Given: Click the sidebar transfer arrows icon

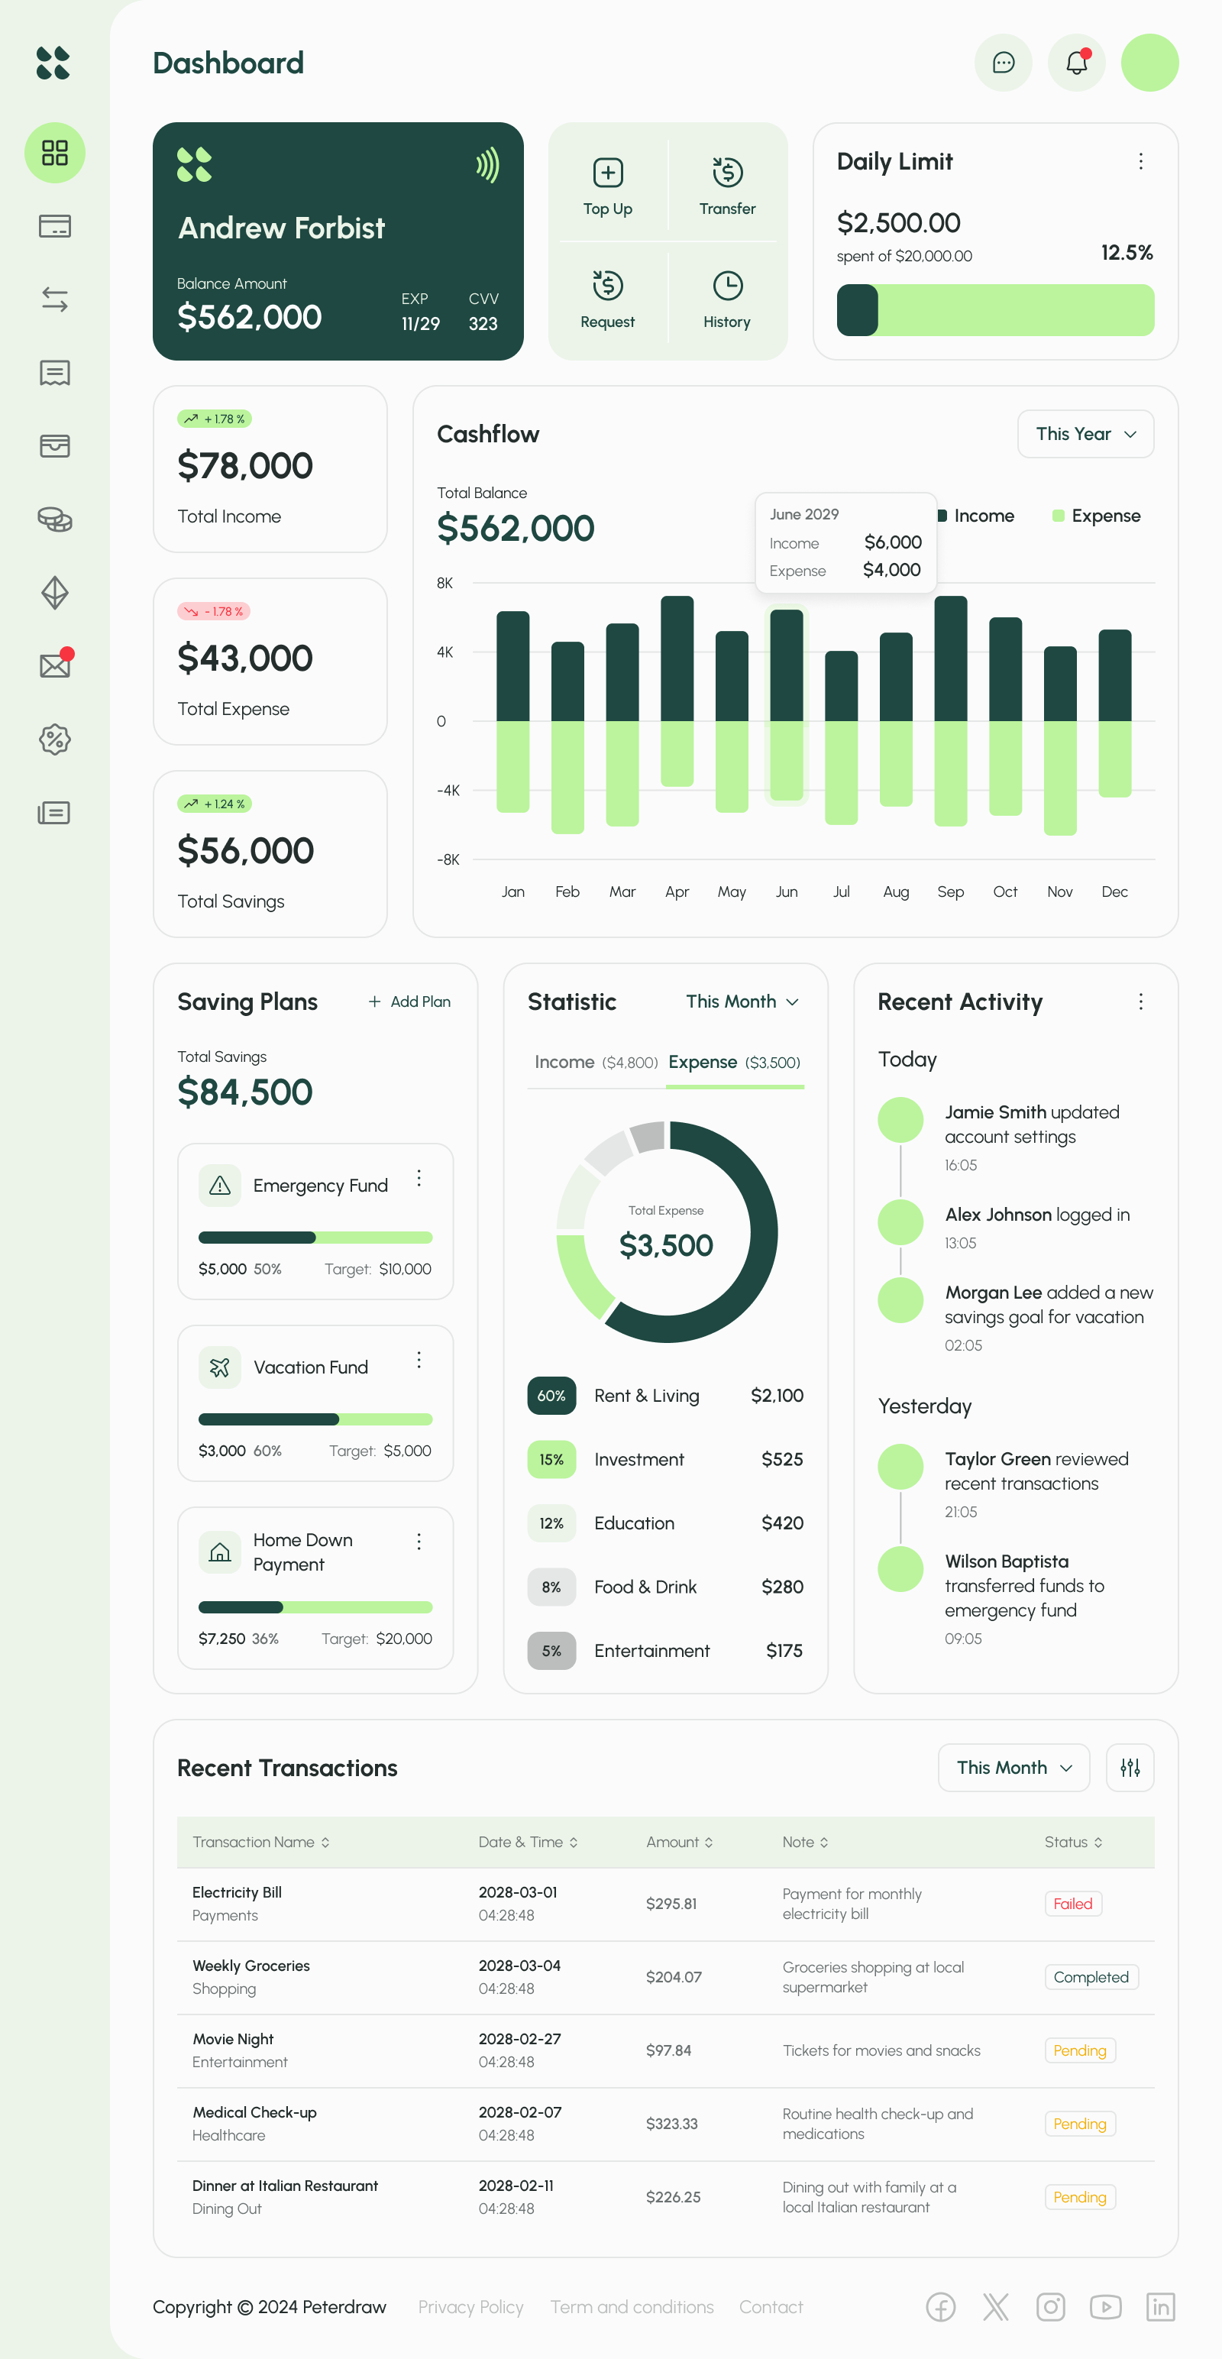Looking at the screenshot, I should click(x=55, y=299).
